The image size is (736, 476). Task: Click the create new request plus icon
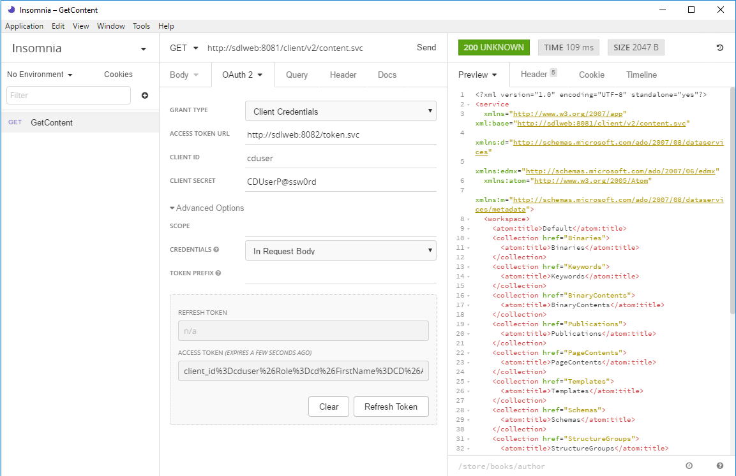pyautogui.click(x=145, y=96)
